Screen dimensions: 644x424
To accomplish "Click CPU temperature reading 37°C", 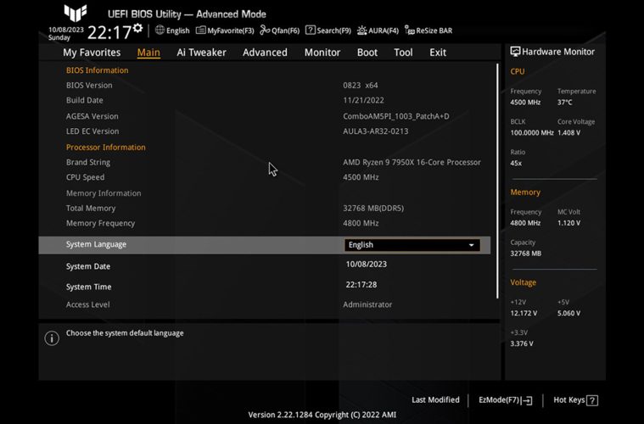I will click(565, 103).
